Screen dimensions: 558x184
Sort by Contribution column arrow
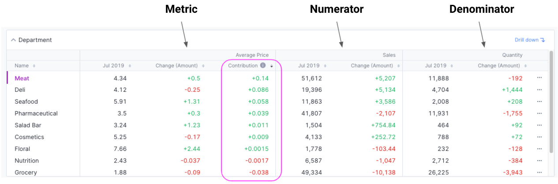[271, 66]
